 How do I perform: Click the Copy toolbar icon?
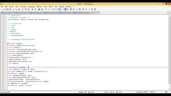point(26,9)
